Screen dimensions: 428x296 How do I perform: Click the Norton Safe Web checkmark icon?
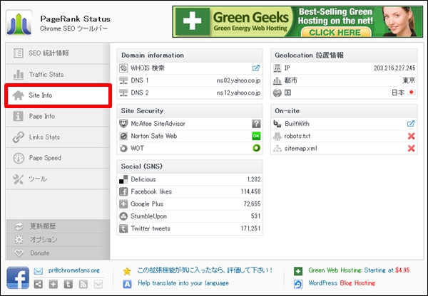[x=123, y=136]
